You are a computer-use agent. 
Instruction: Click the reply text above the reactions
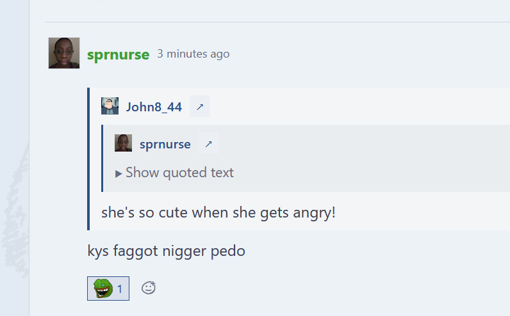(166, 251)
